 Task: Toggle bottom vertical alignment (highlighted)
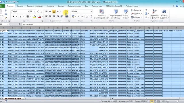54,11
